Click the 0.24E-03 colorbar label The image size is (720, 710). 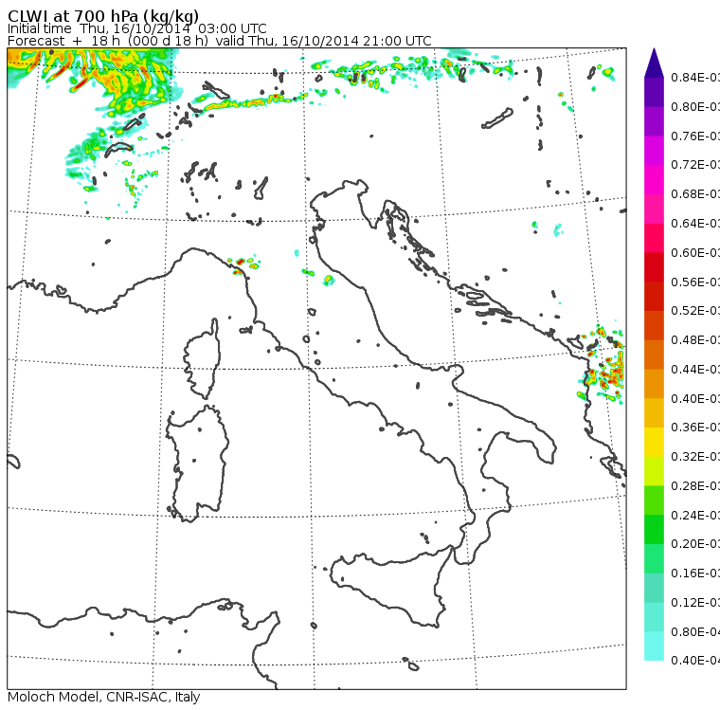[695, 515]
